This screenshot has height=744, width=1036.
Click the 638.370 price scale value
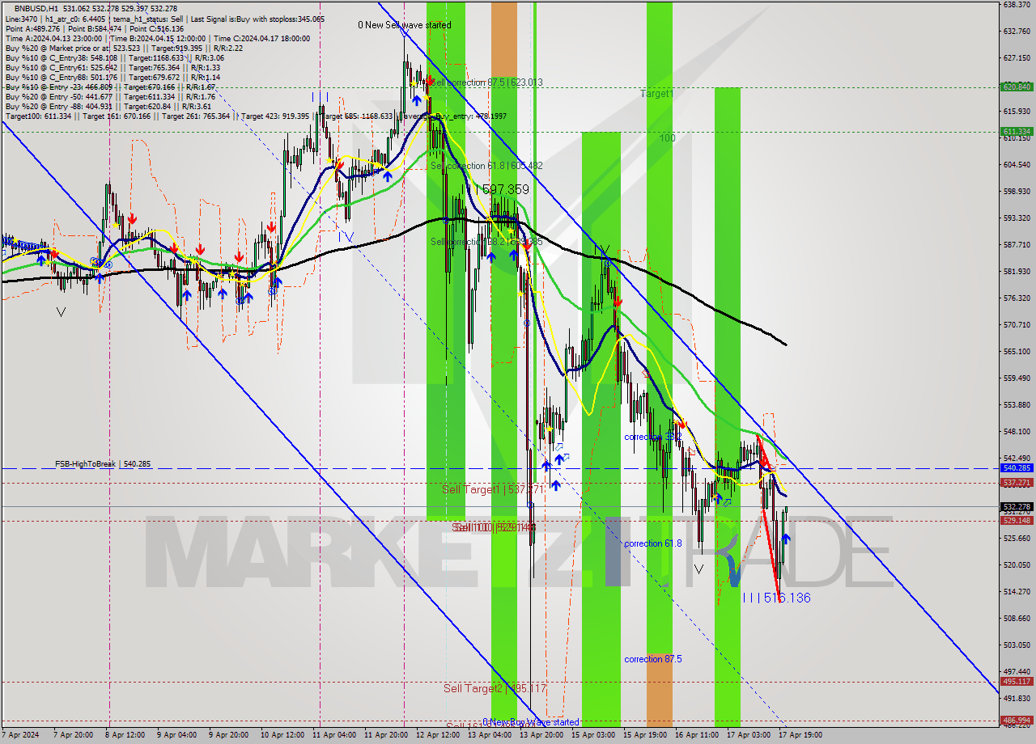[x=1017, y=4]
